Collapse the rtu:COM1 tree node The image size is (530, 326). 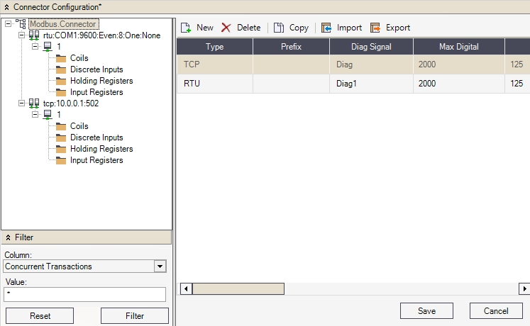click(21, 35)
